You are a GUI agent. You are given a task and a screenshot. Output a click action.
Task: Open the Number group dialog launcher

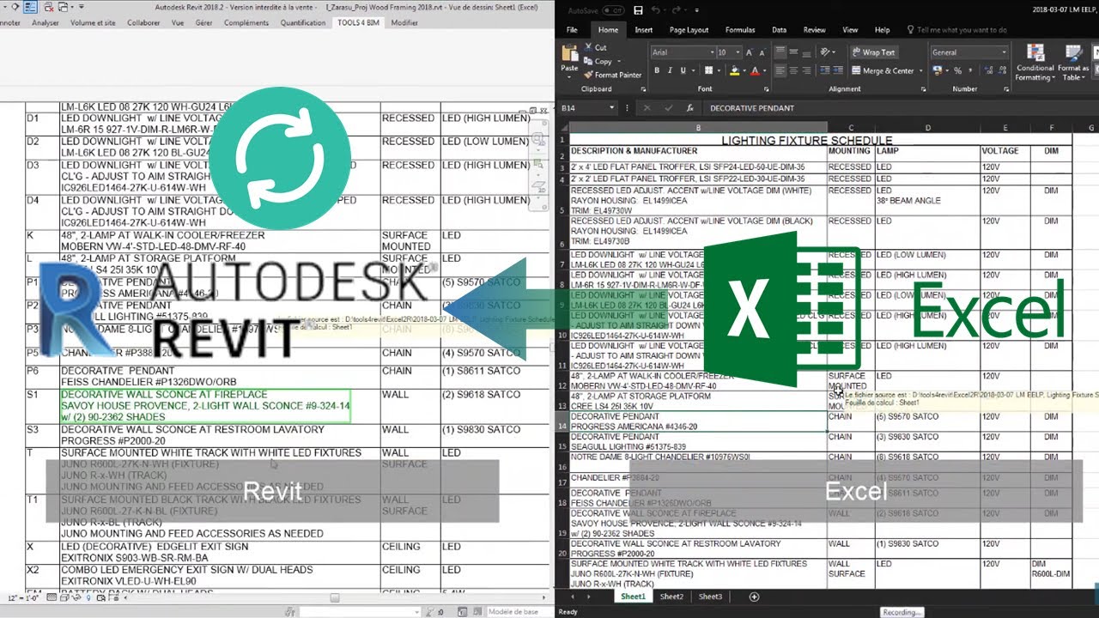tap(1006, 89)
